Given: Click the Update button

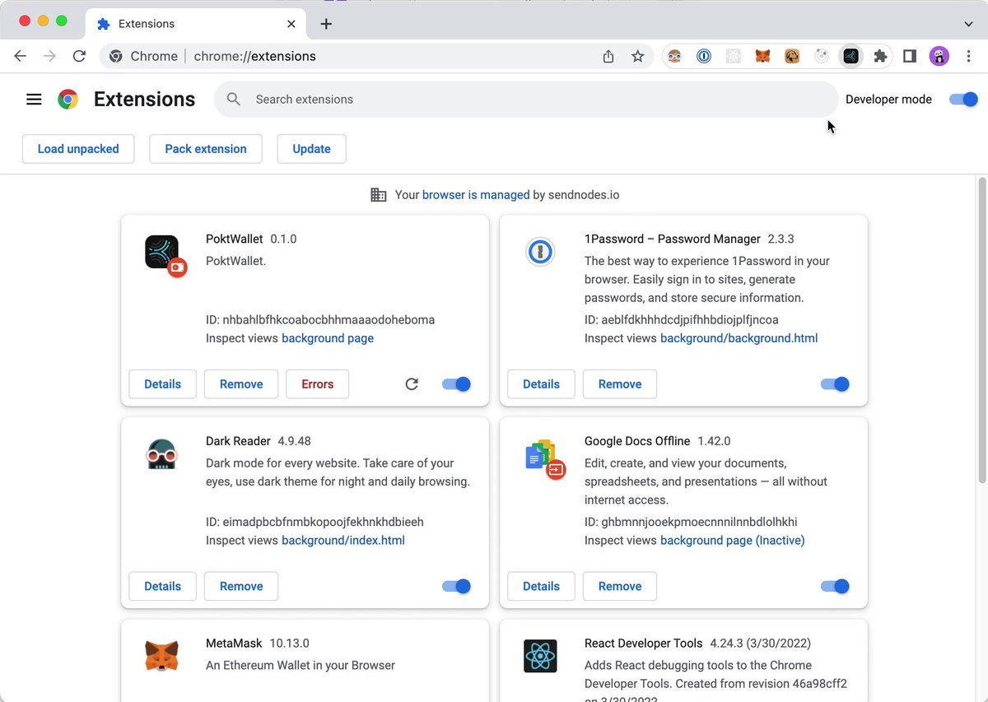Looking at the screenshot, I should [x=311, y=149].
